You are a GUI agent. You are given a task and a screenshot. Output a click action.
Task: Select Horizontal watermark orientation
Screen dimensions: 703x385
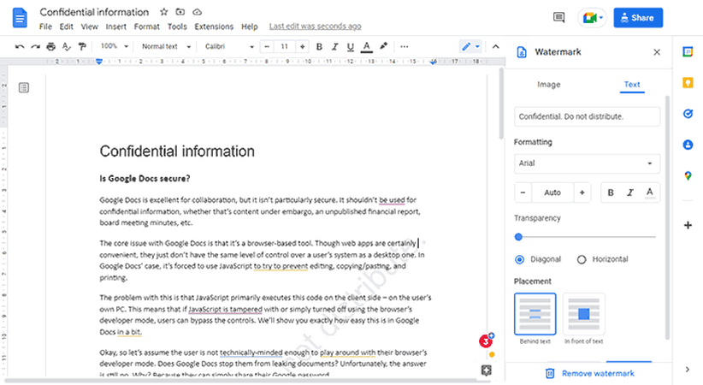point(582,259)
